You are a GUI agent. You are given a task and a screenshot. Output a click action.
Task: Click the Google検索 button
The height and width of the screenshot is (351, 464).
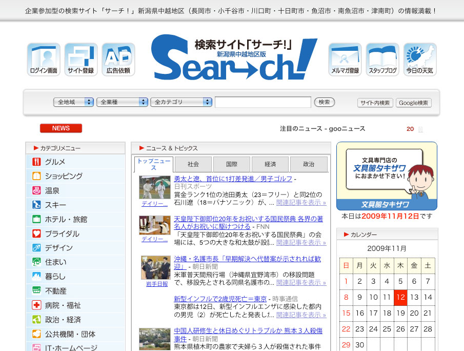coord(413,103)
